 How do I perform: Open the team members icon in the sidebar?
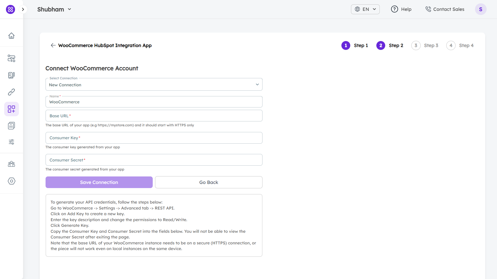(x=11, y=164)
